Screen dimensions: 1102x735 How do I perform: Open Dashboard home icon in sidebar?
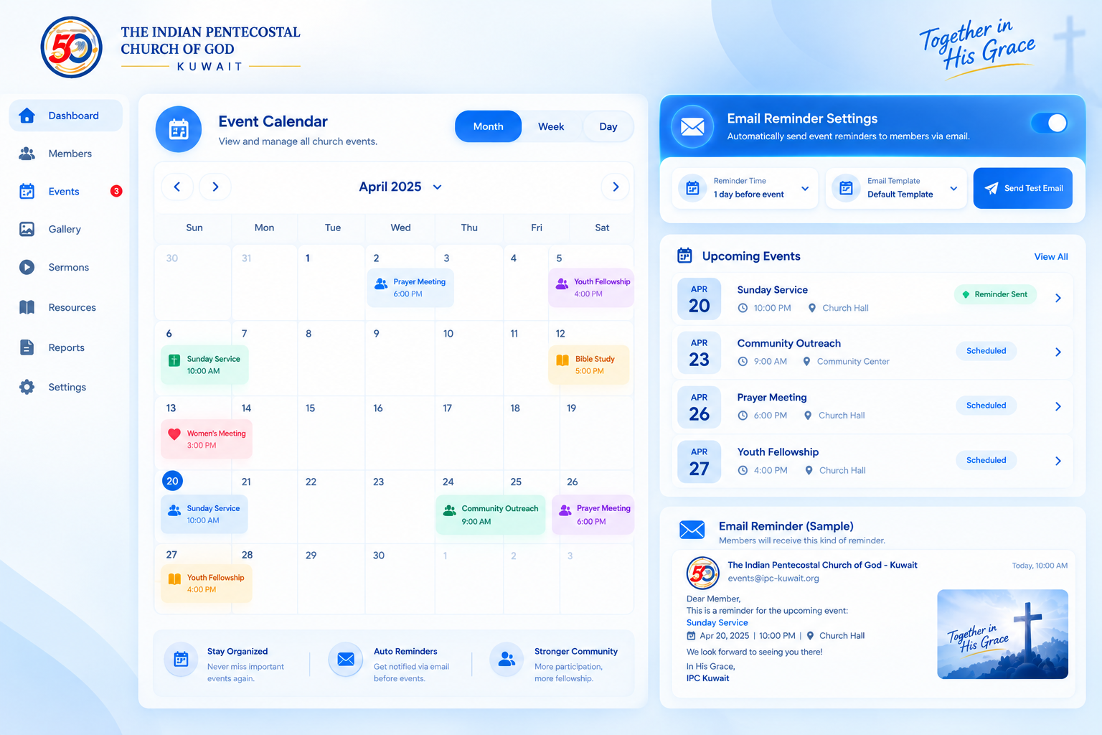click(x=27, y=116)
